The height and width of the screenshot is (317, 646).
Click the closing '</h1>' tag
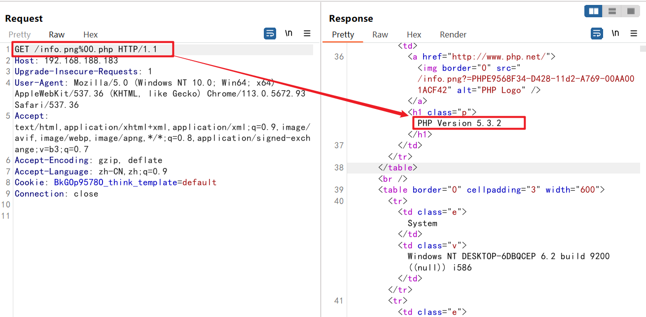420,135
